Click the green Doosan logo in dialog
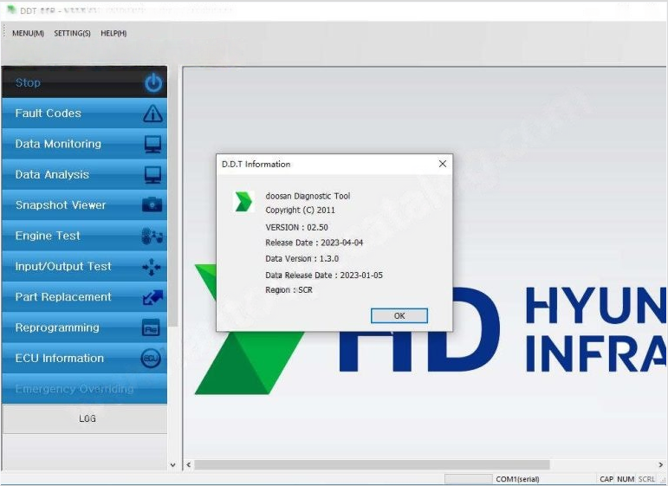 [243, 202]
